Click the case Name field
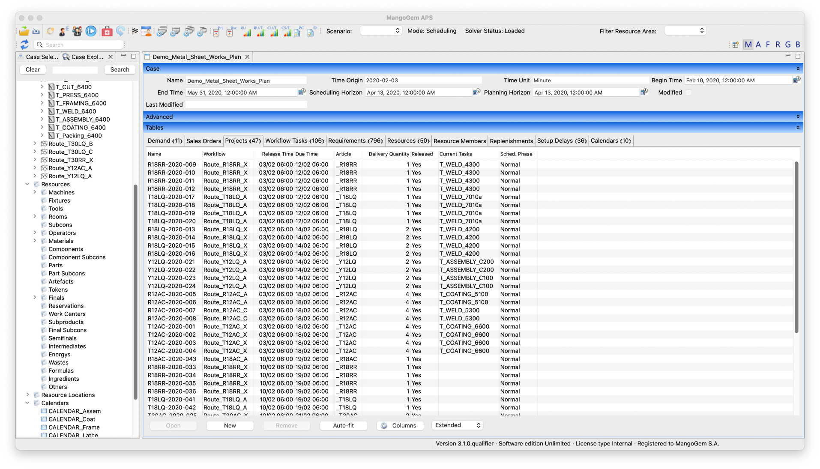This screenshot has width=820, height=469. (246, 81)
